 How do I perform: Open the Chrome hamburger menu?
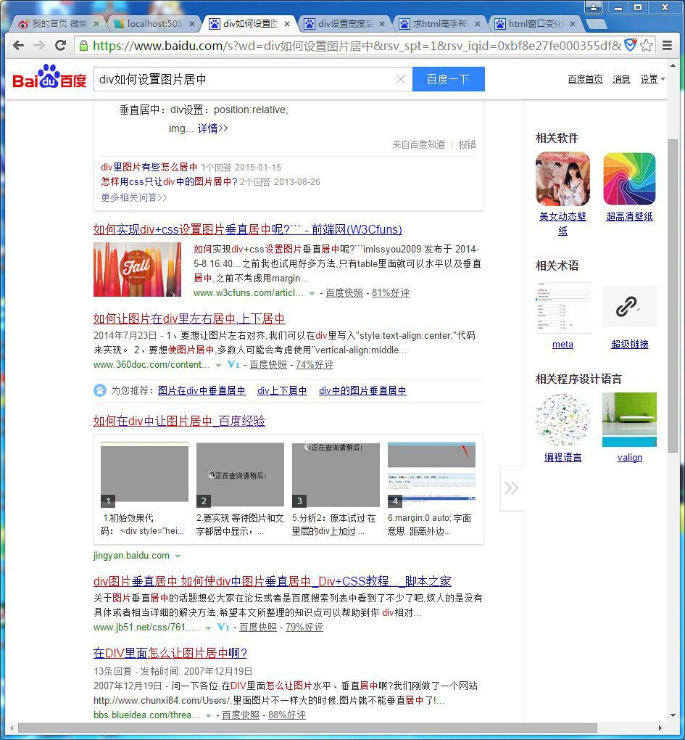(667, 45)
